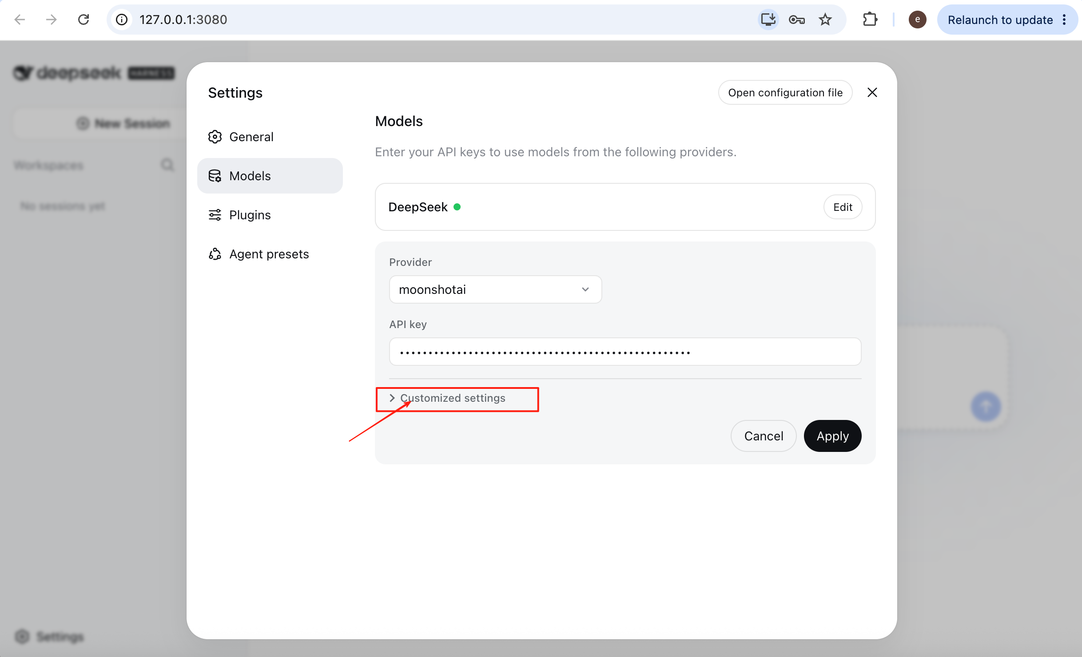Viewport: 1082px width, 657px height.
Task: Open the Chrome profile avatar
Action: click(x=917, y=20)
